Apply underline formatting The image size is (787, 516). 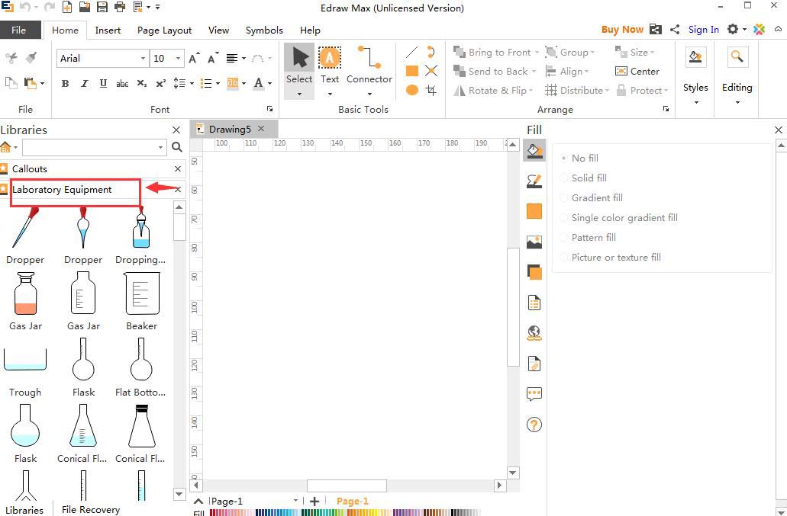pyautogui.click(x=103, y=84)
